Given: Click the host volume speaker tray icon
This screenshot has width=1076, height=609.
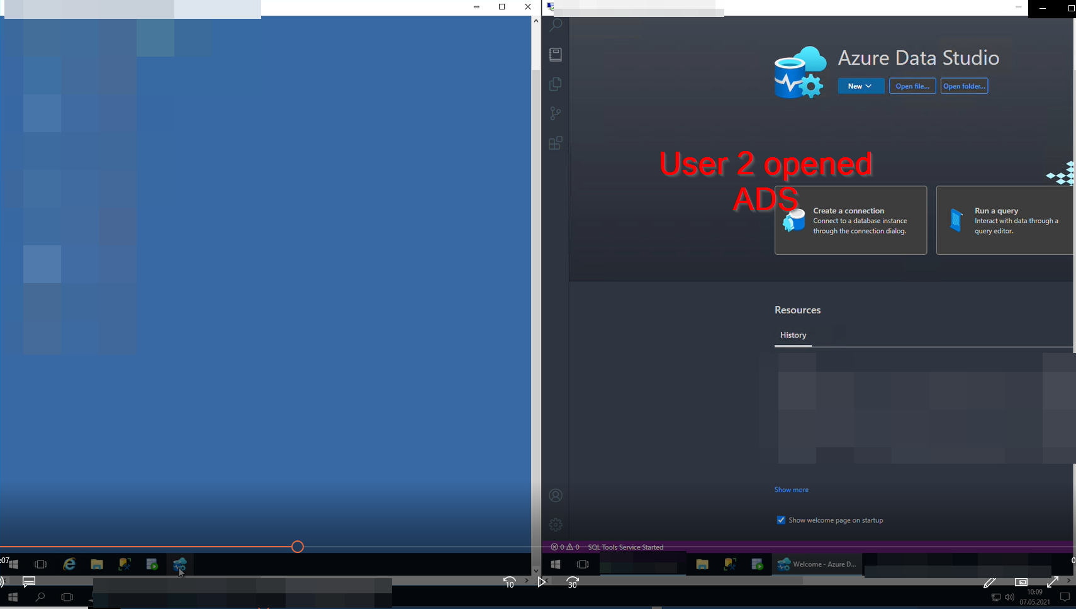Looking at the screenshot, I should tap(1009, 597).
